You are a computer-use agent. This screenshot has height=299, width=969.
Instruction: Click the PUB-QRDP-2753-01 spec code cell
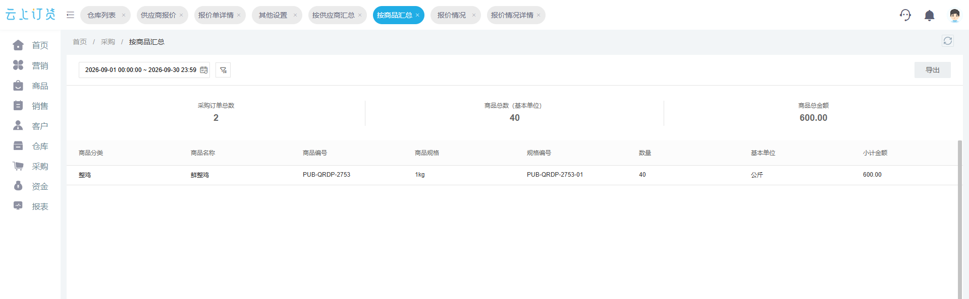555,175
